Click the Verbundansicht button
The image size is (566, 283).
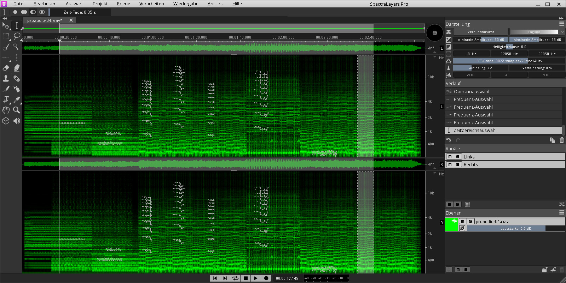[x=481, y=32]
